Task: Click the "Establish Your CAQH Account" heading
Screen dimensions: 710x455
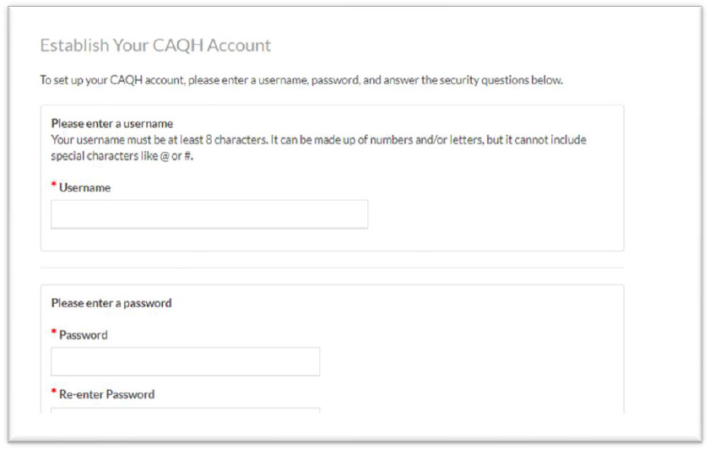Action: 155,46
